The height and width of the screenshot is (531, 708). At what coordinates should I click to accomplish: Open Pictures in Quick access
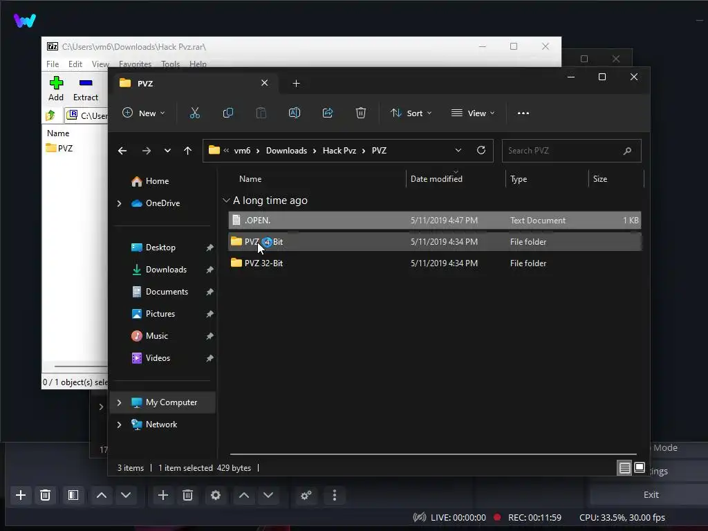click(160, 314)
